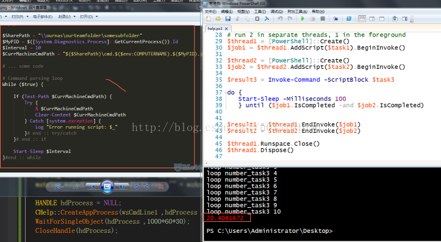Select the Show Script Pane Maximized layout icon
Viewport: 441px width, 242px height.
(382, 18)
